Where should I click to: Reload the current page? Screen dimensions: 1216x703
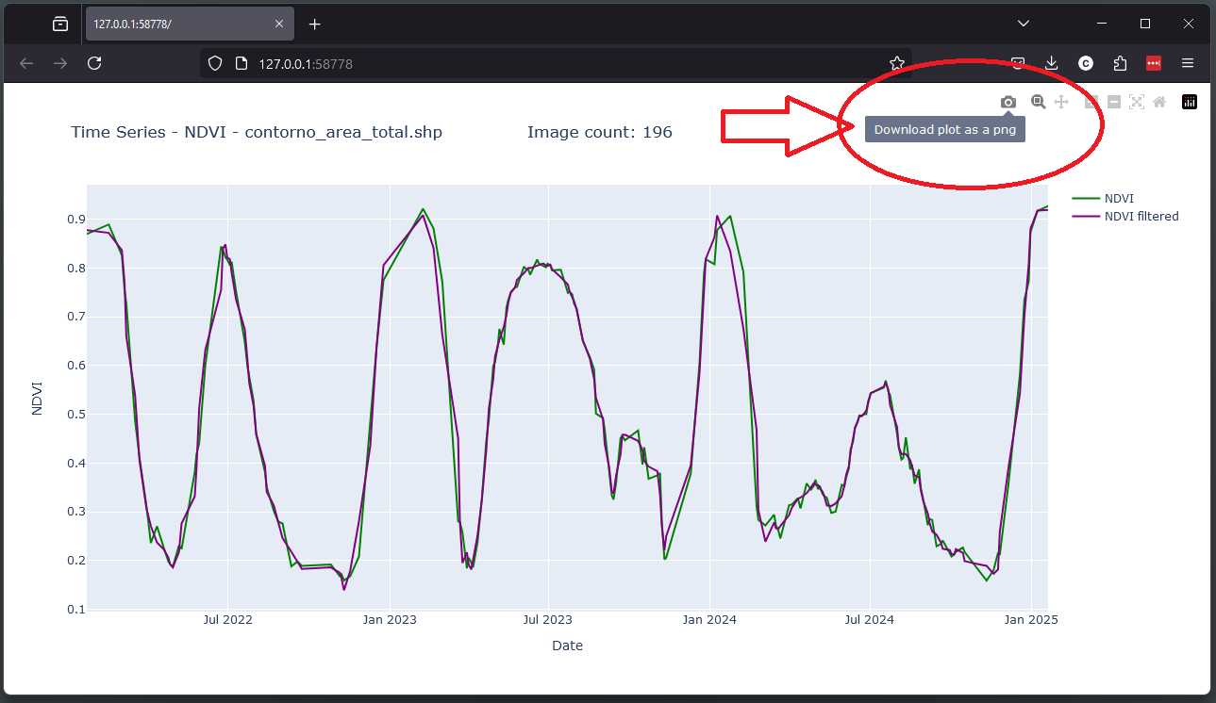[x=94, y=63]
